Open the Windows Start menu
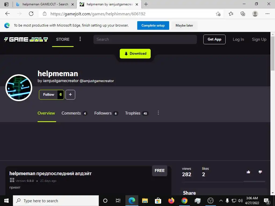 (6, 201)
